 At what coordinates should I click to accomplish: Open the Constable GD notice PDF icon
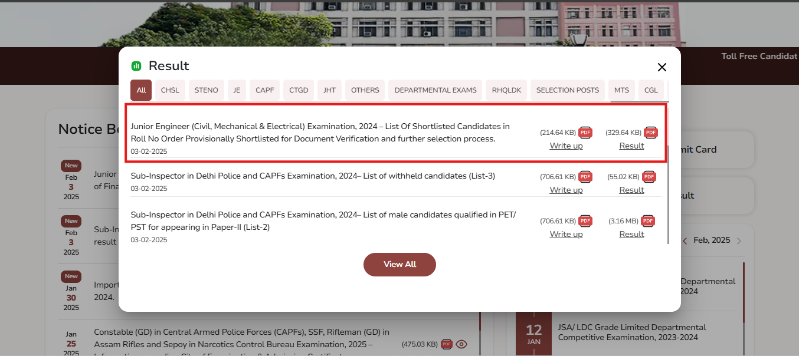(447, 344)
